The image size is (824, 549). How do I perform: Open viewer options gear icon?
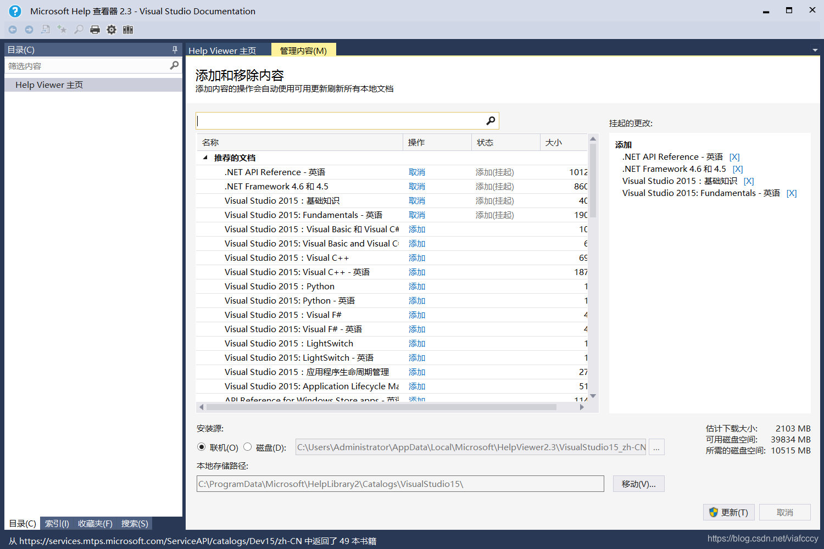[112, 30]
